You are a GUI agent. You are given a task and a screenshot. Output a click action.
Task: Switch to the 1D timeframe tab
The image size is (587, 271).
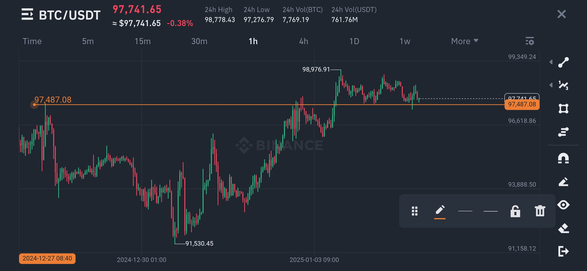(354, 41)
